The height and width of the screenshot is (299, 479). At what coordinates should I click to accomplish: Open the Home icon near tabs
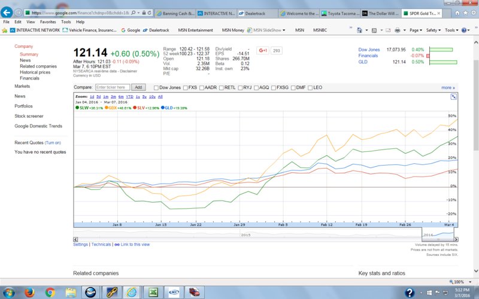457,13
